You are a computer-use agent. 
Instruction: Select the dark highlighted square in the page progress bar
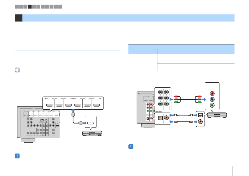30,7
